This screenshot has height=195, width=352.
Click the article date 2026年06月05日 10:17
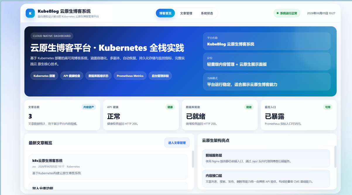pyautogui.click(x=51, y=167)
